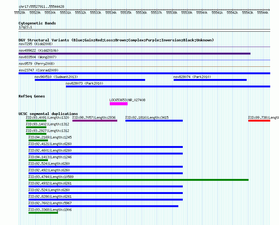Click duplication label %ID:92.4601|Length:6260
279x225 pixels.
pyautogui.click(x=50, y=150)
